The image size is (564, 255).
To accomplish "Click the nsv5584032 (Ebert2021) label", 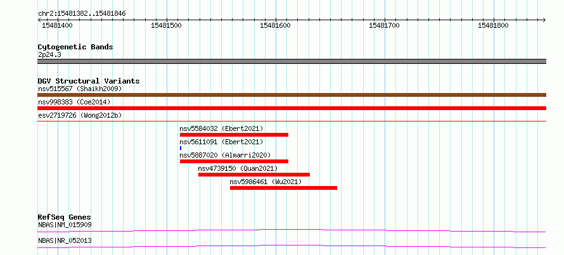I will [221, 128].
